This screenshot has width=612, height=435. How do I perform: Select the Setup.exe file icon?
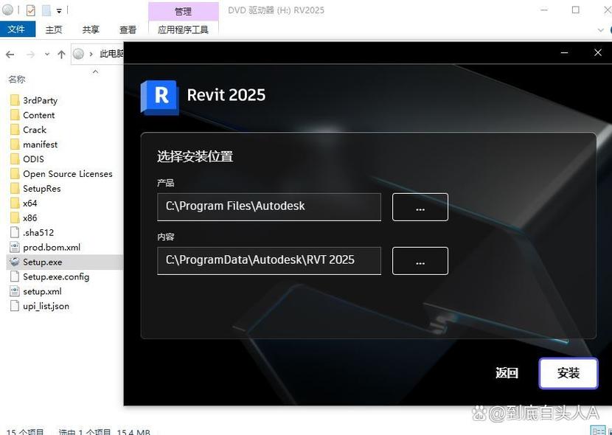tap(15, 262)
